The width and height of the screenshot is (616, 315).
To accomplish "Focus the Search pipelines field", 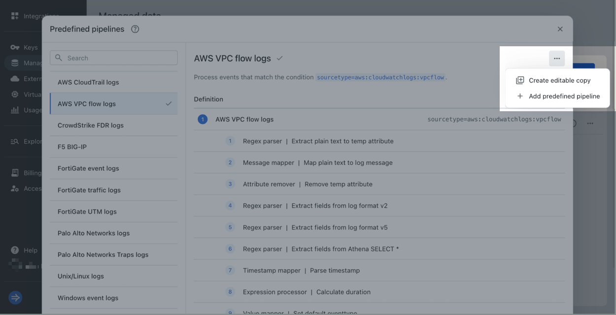I will click(114, 58).
